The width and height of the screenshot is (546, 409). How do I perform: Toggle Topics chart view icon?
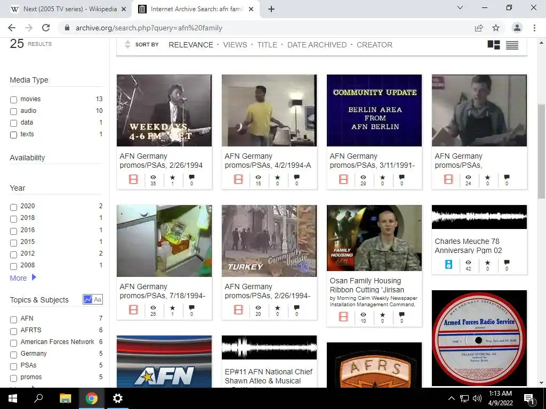88,299
